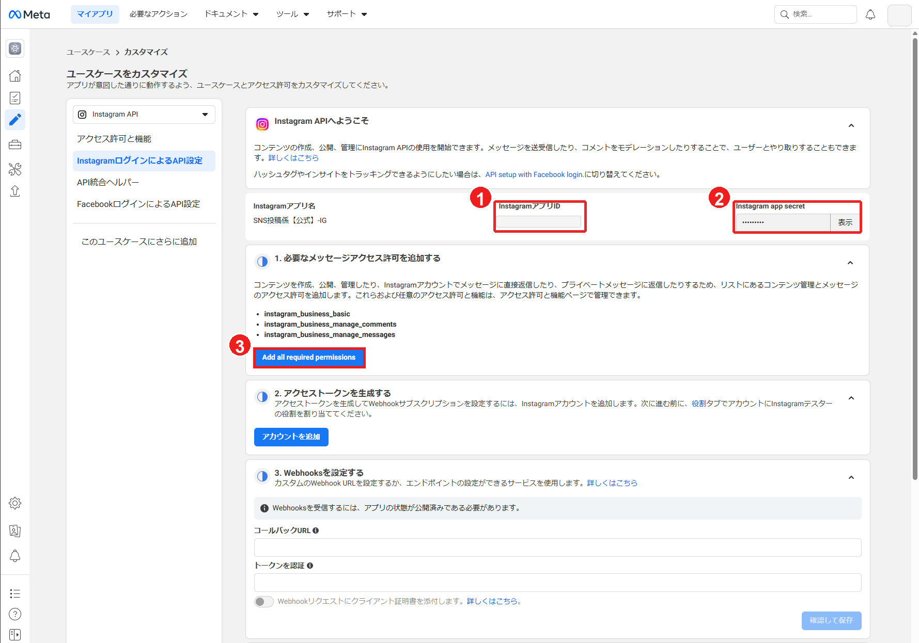The height and width of the screenshot is (643, 919).
Task: Click the トークンを認証 input field
Action: pyautogui.click(x=557, y=583)
